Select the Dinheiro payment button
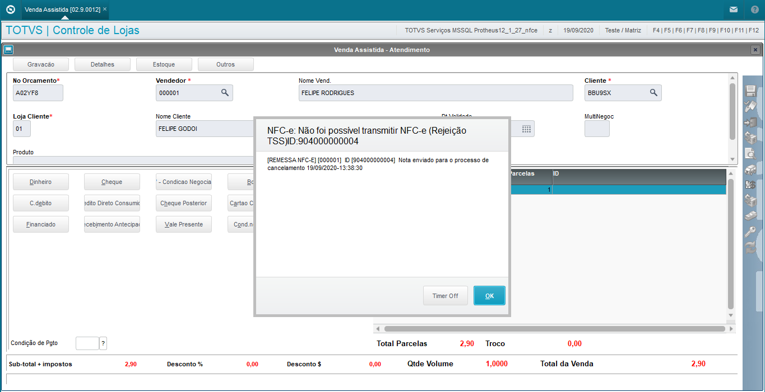 (x=41, y=182)
